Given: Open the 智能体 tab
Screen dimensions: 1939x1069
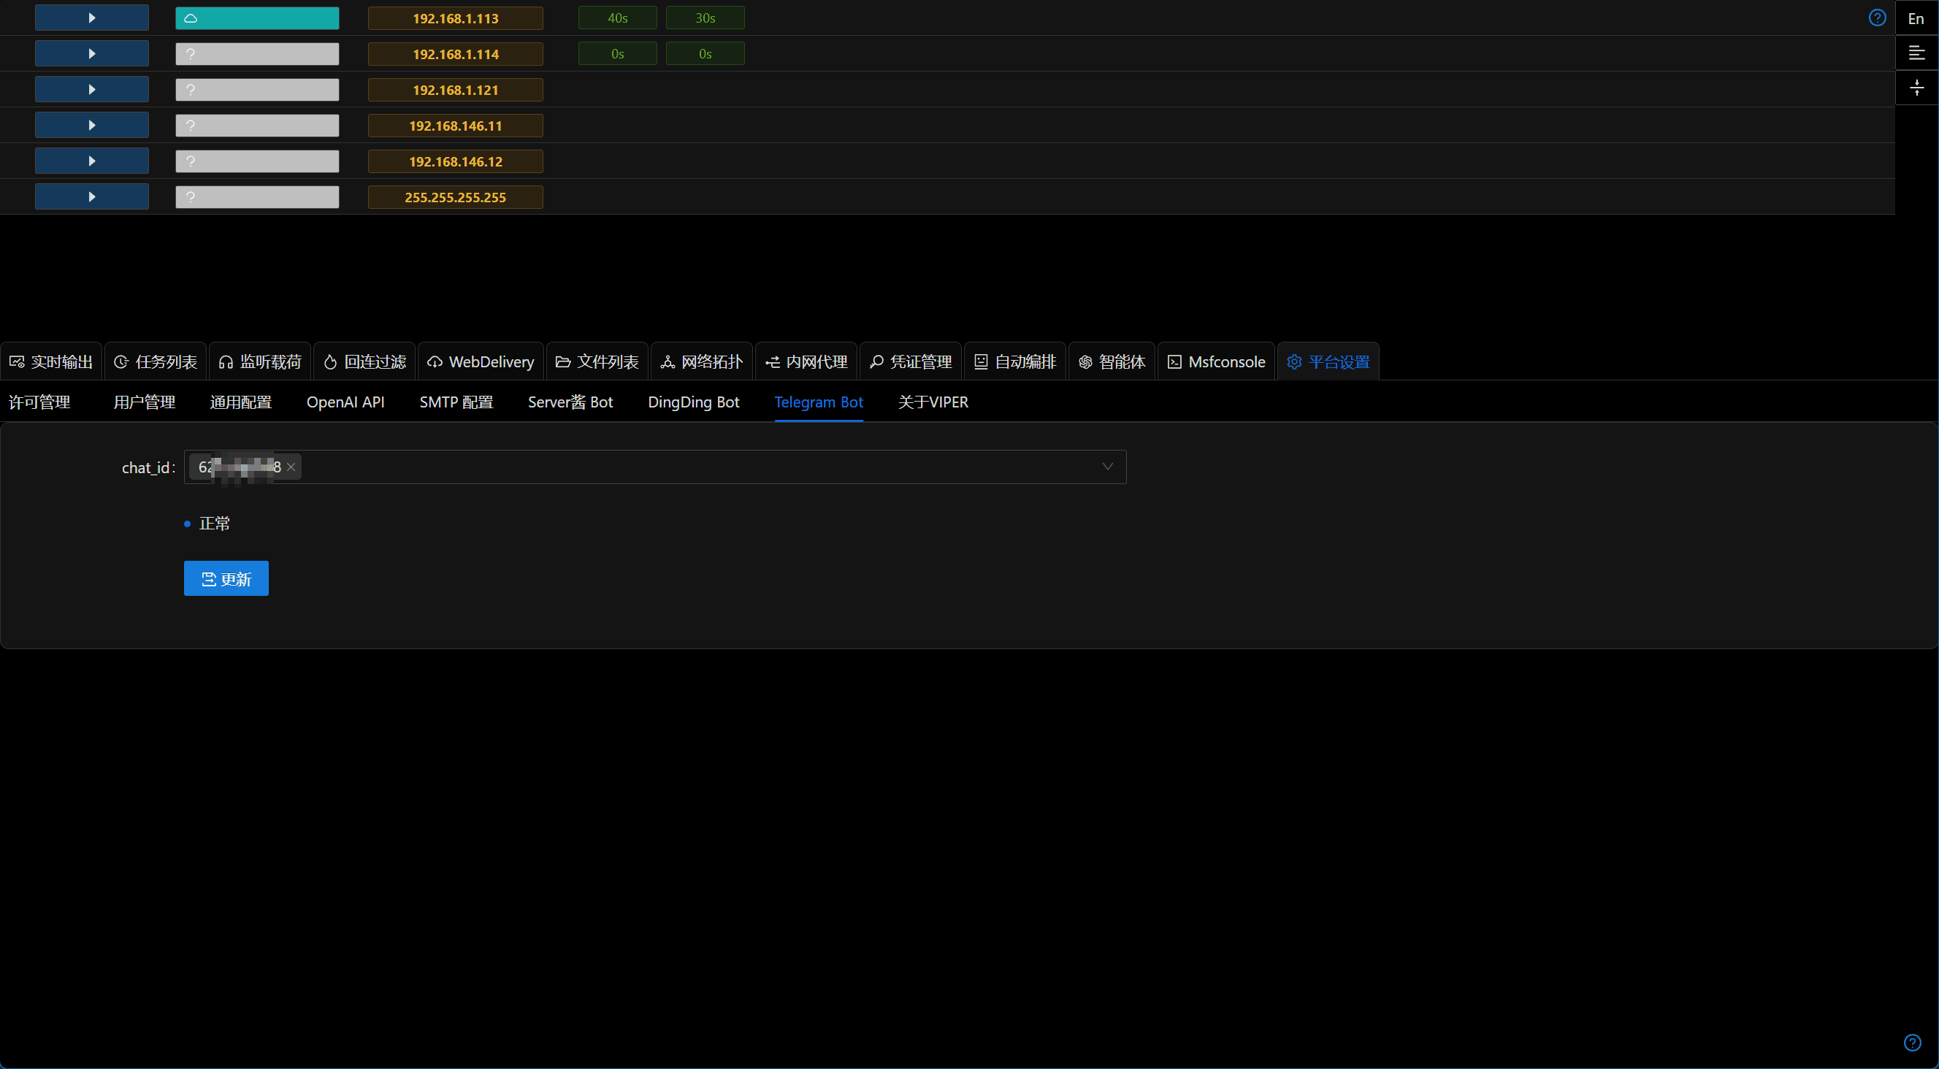Looking at the screenshot, I should coord(1112,361).
